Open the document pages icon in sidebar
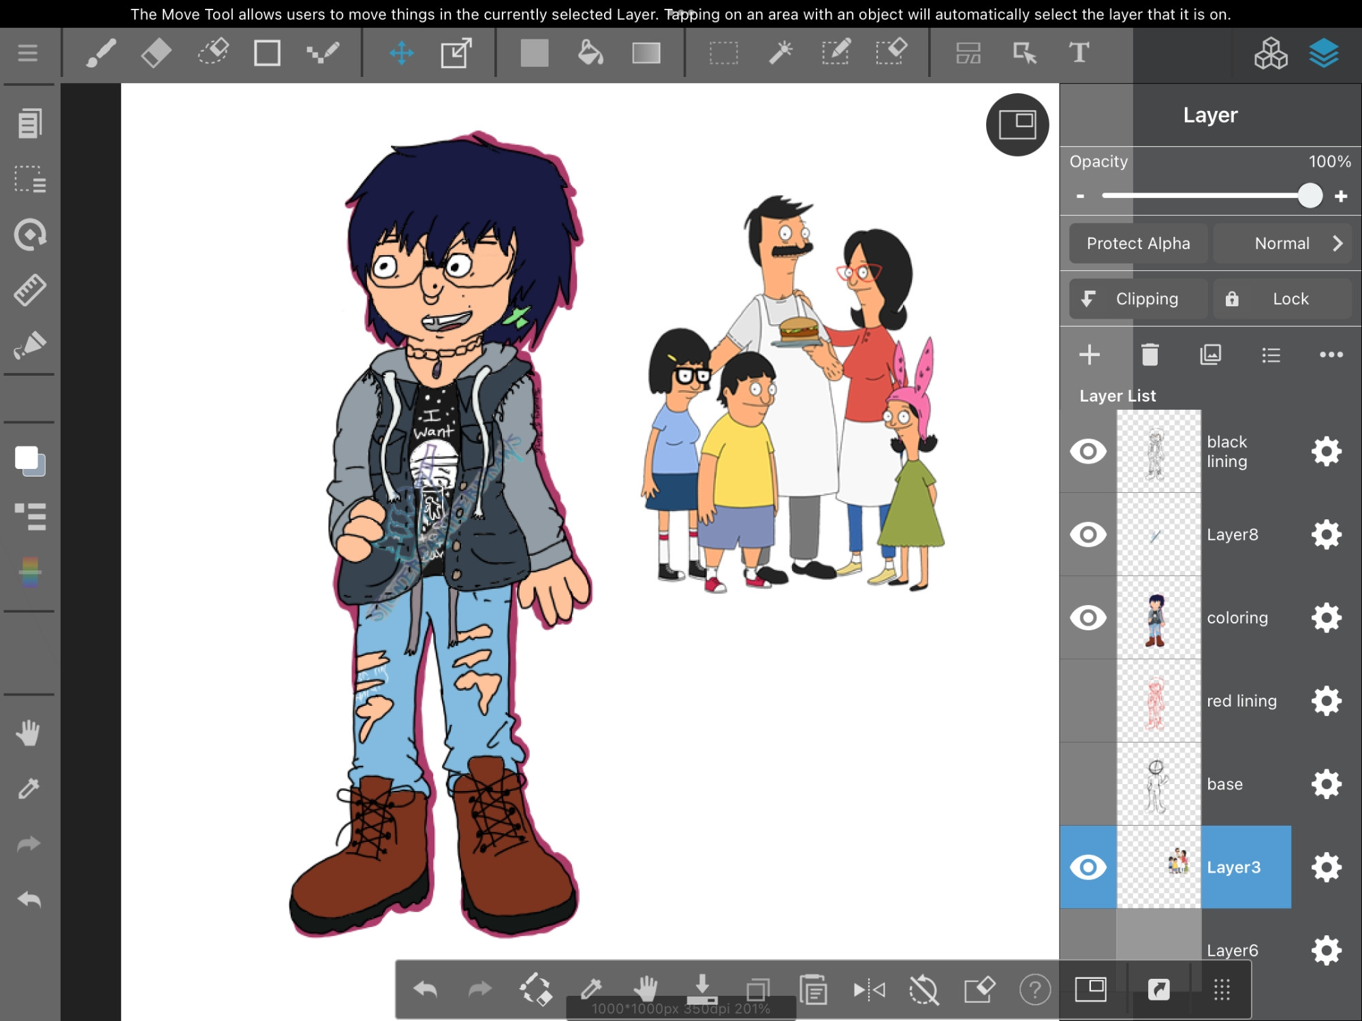Image resolution: width=1362 pixels, height=1021 pixels. (30, 123)
